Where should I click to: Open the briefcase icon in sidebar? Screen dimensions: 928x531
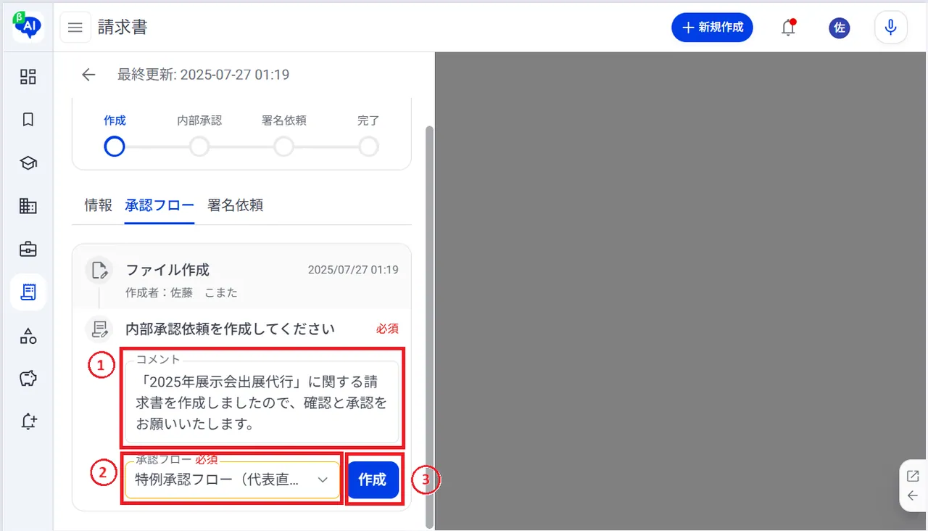(28, 250)
